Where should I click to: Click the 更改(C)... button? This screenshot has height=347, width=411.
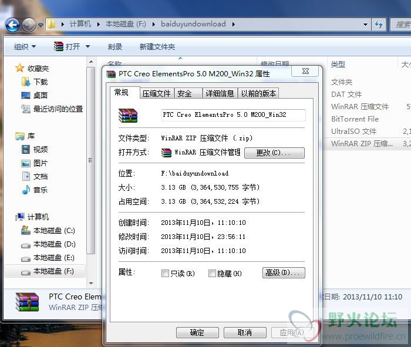tap(274, 153)
